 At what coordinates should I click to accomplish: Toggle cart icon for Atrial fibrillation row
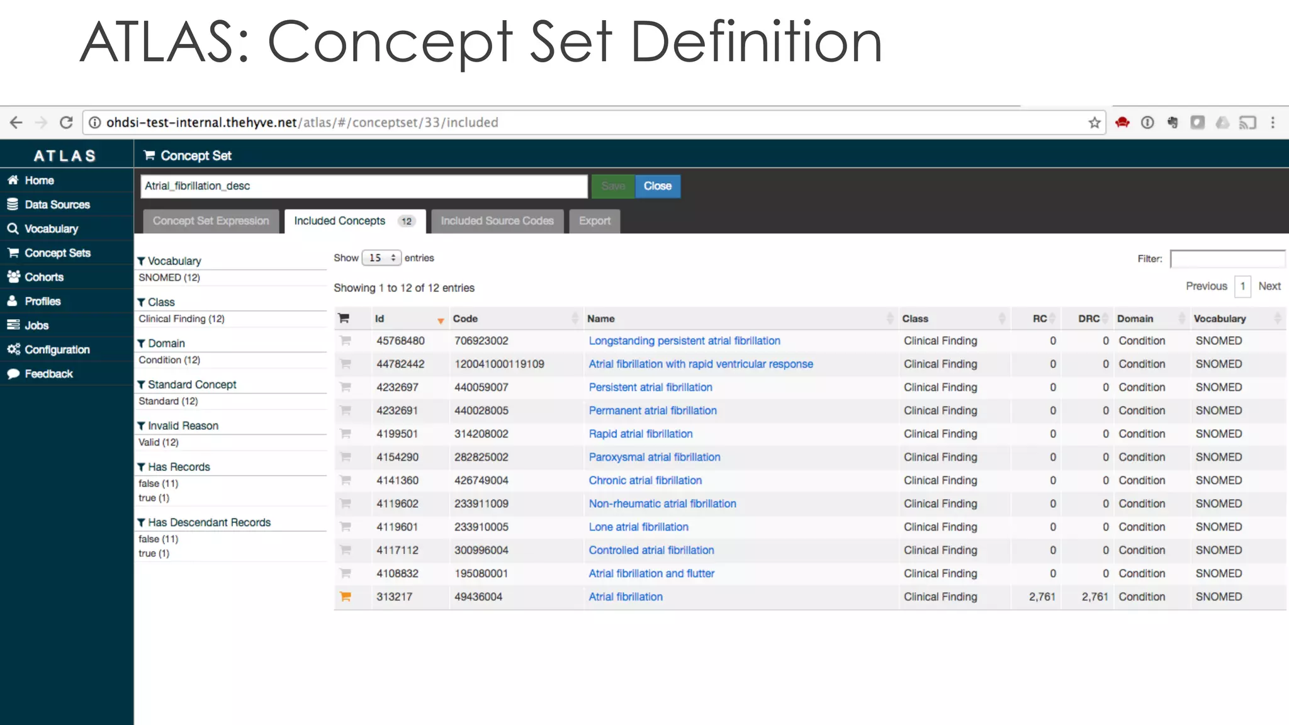pyautogui.click(x=345, y=597)
